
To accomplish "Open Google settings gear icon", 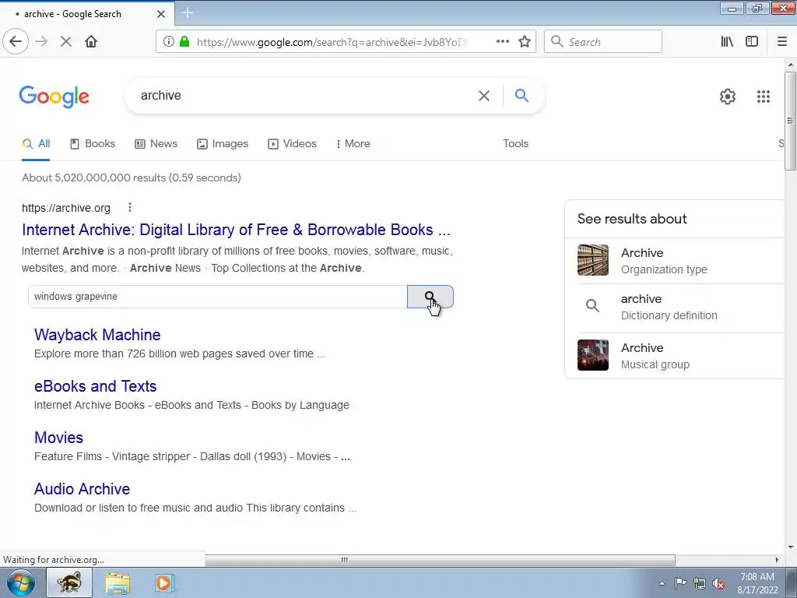I will 728,96.
